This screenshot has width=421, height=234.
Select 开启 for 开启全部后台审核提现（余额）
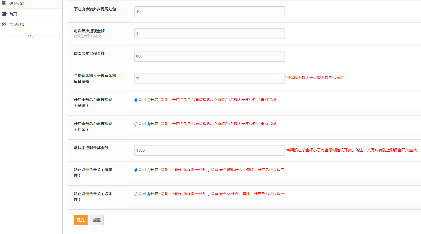(148, 100)
